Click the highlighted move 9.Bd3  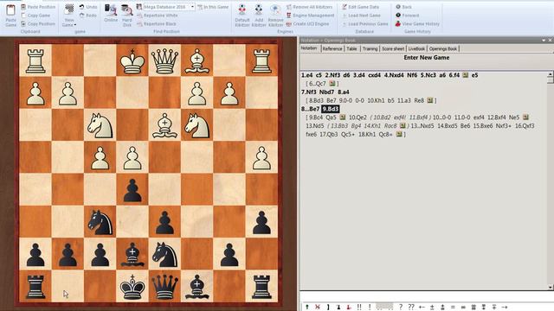point(331,109)
